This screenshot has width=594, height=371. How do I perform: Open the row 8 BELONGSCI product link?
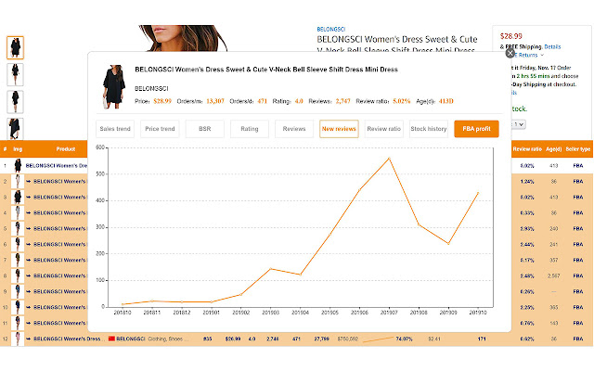59,276
